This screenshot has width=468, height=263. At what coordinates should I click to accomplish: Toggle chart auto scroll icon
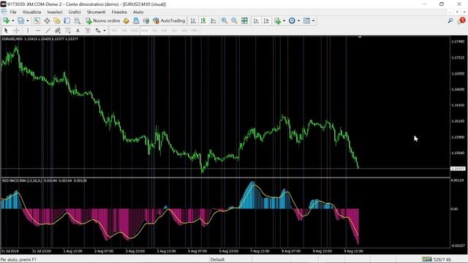[x=256, y=20]
